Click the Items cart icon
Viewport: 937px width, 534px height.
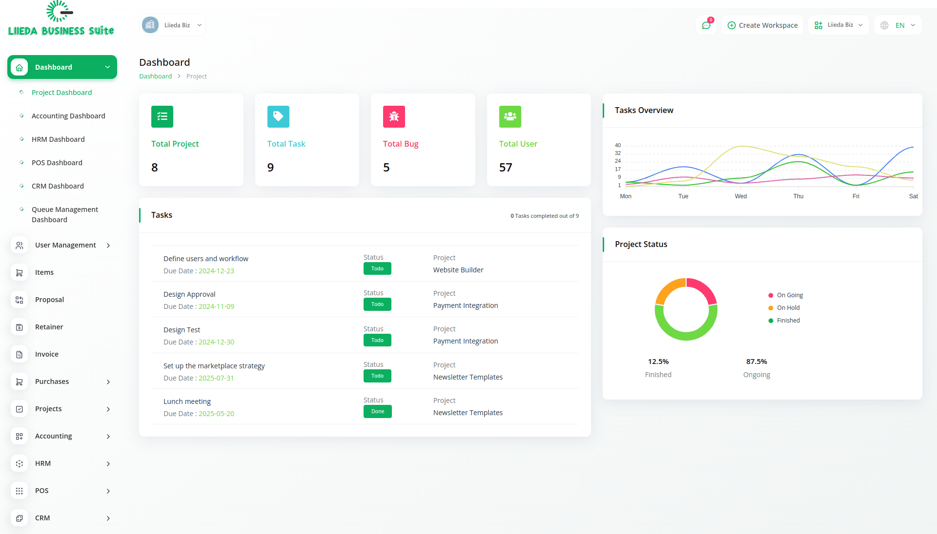20,272
